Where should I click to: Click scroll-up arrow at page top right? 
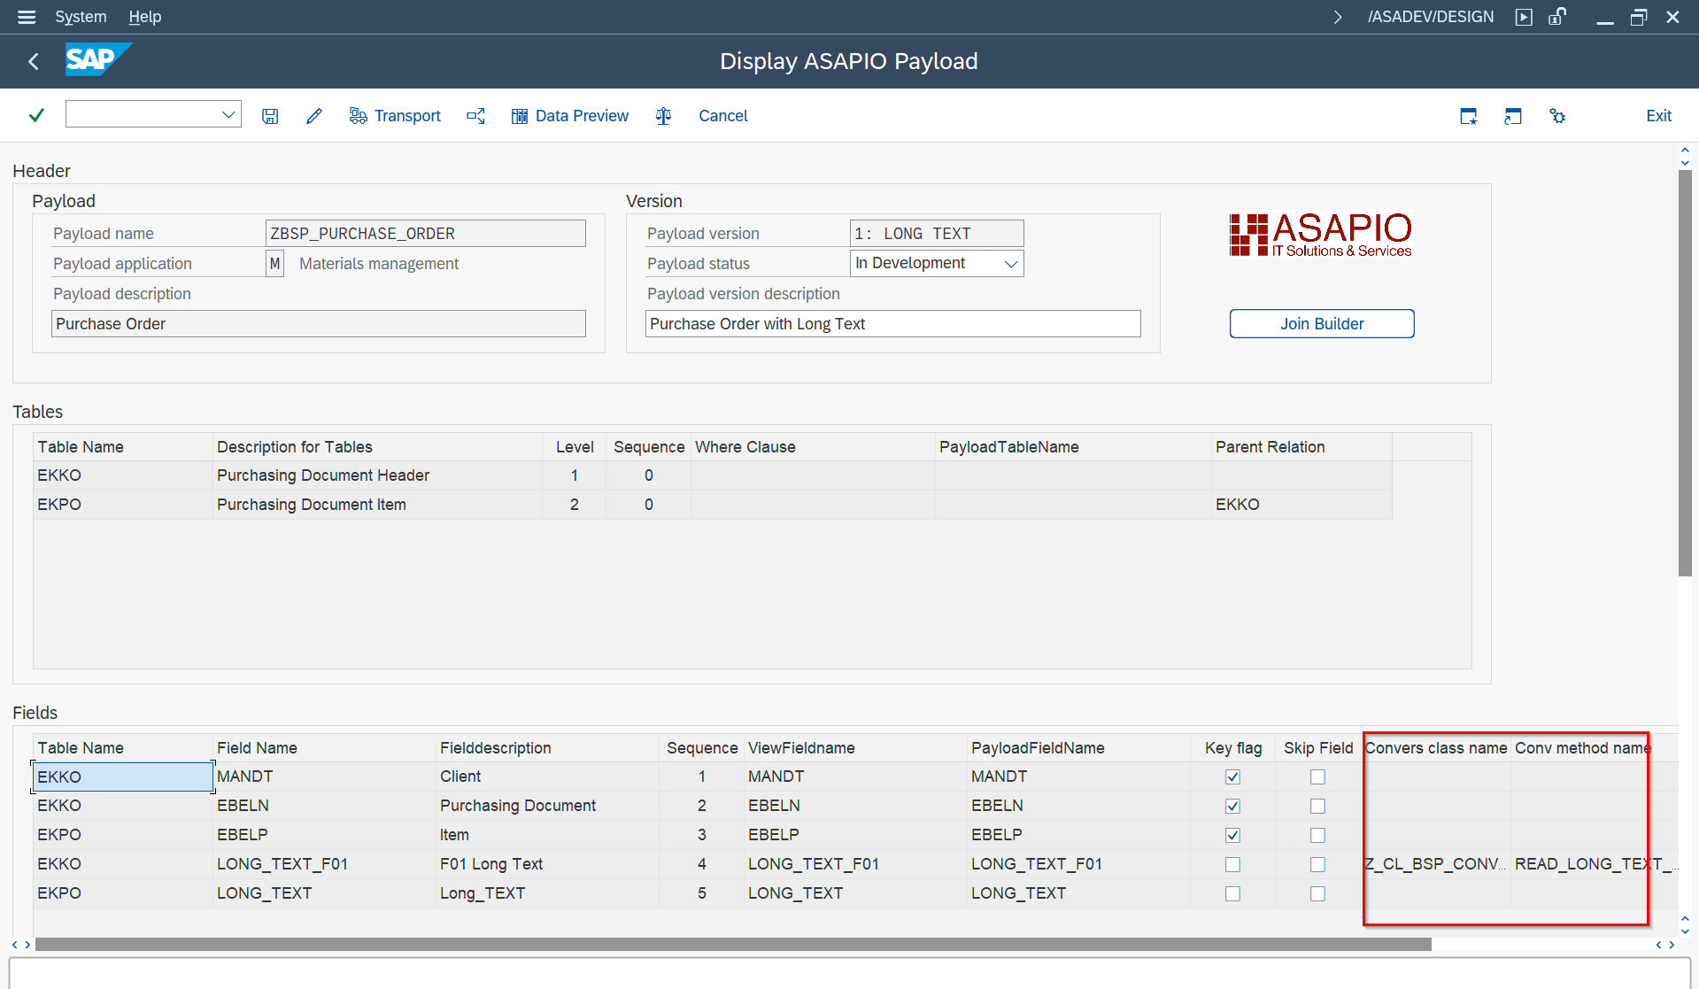1685,151
